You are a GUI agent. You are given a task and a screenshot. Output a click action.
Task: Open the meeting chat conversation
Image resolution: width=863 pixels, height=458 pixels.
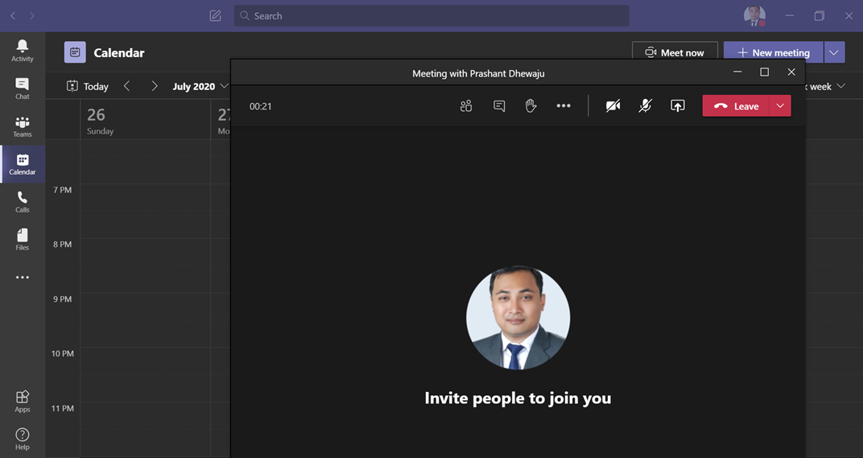(499, 106)
